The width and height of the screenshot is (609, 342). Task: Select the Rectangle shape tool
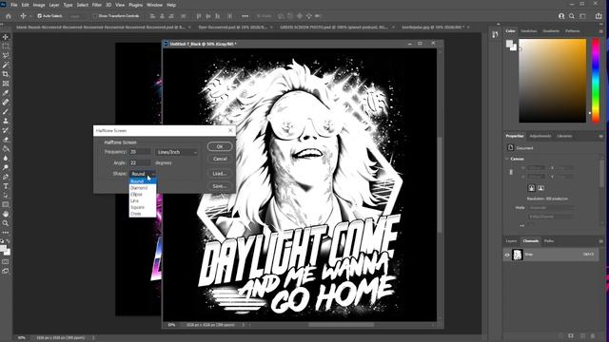[6, 205]
